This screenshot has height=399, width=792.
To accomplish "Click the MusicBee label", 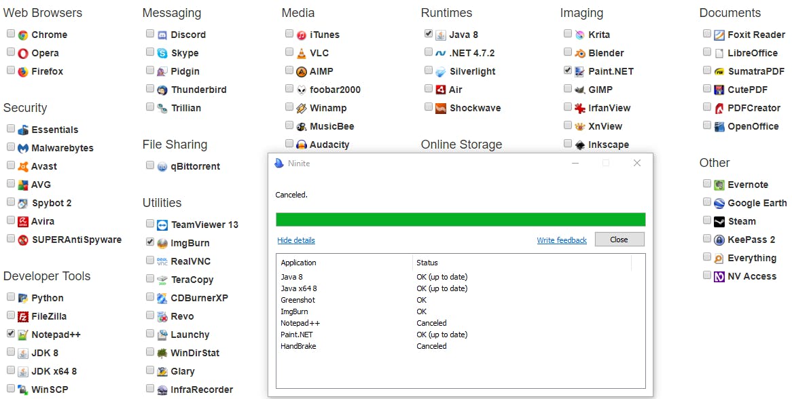I will pos(332,127).
